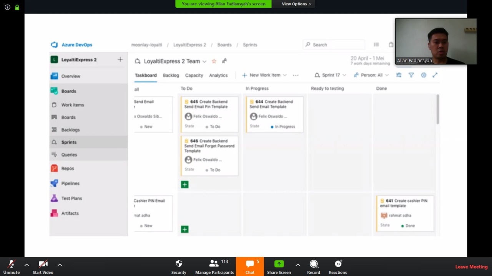Open the Zoom Chat panel
Image resolution: width=492 pixels, height=276 pixels.
coord(250,266)
